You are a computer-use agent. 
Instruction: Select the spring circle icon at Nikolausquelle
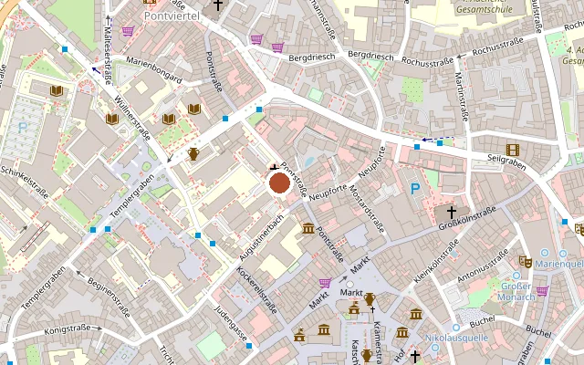click(456, 328)
